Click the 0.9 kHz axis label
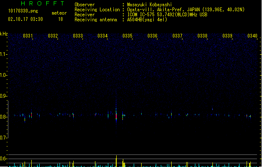Image resolution: width=262 pixels, height=167 pixels. 3,96
